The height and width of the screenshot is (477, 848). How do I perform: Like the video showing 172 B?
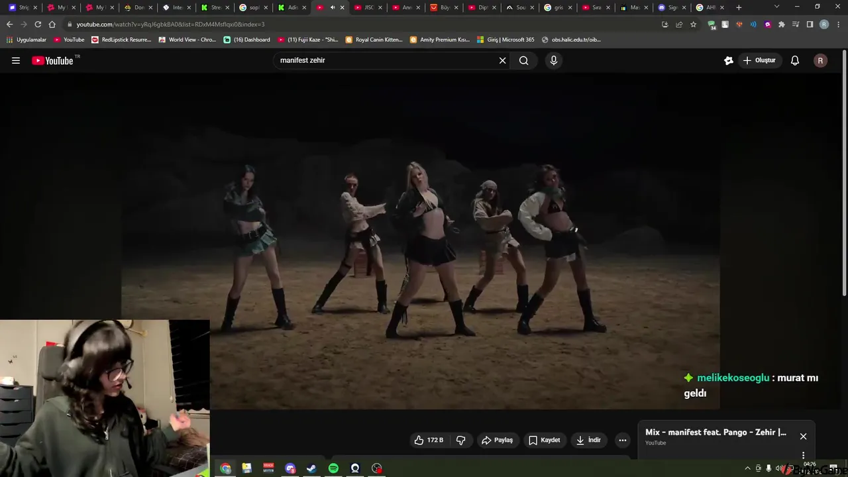point(429,440)
